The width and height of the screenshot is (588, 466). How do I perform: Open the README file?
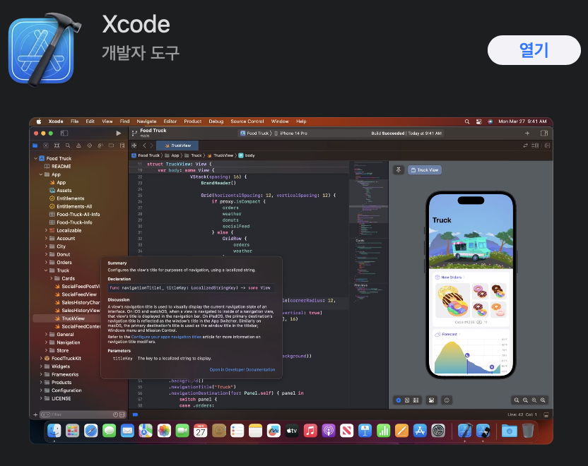58,167
